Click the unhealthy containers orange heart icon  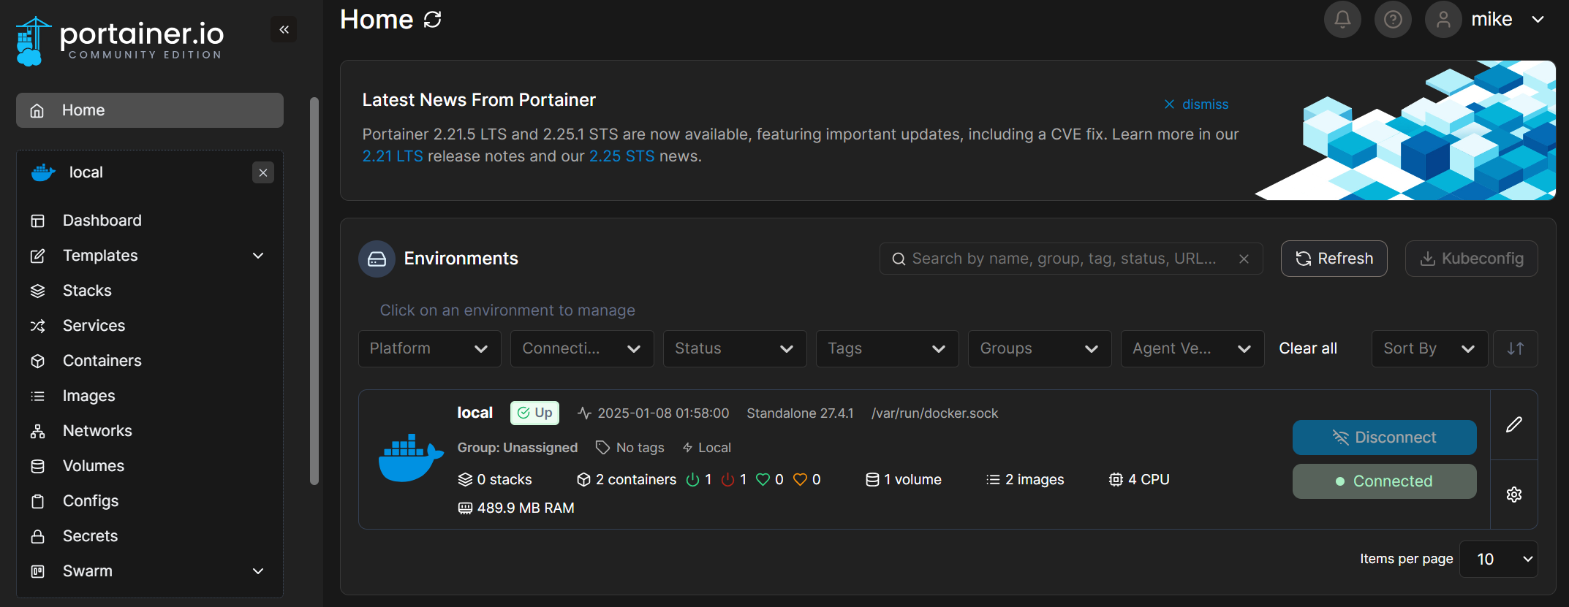tap(800, 480)
